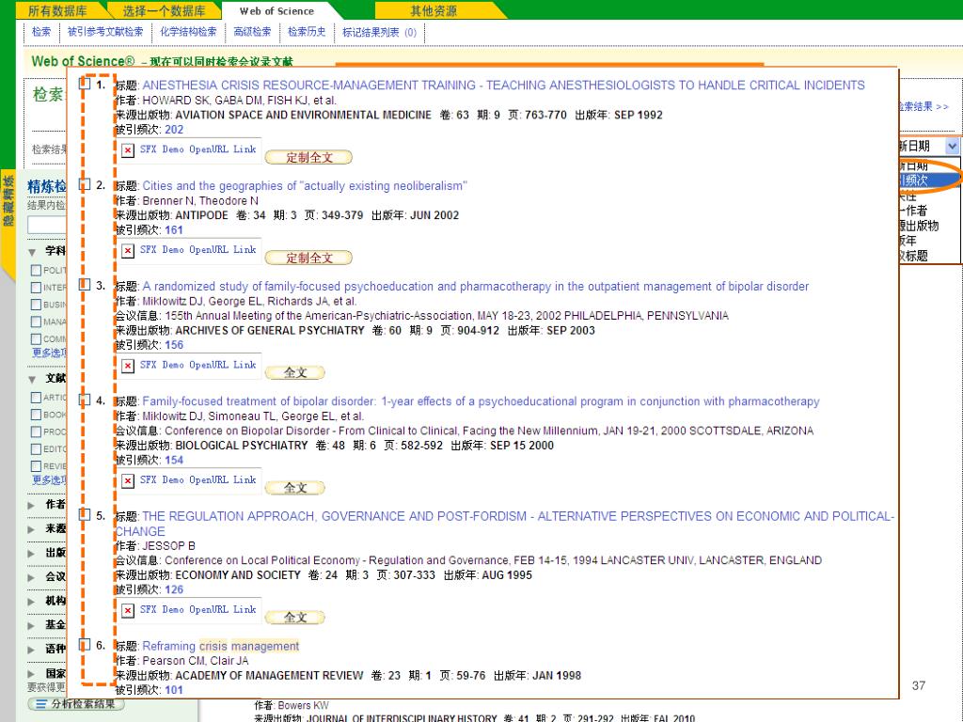963x722 pixels.
Task: Collapse the 文献 refine section
Action: (32, 379)
